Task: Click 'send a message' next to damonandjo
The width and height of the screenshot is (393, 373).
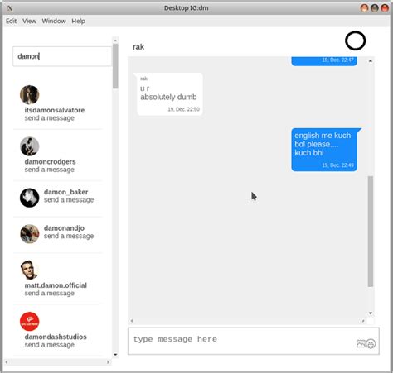Action: (69, 236)
